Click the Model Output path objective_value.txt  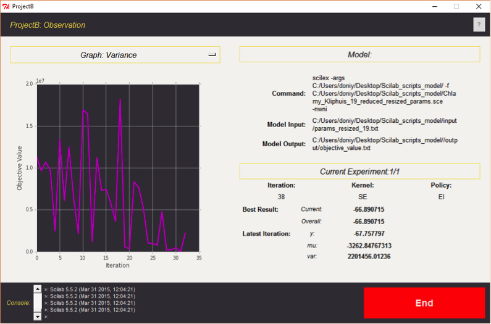pyautogui.click(x=385, y=144)
